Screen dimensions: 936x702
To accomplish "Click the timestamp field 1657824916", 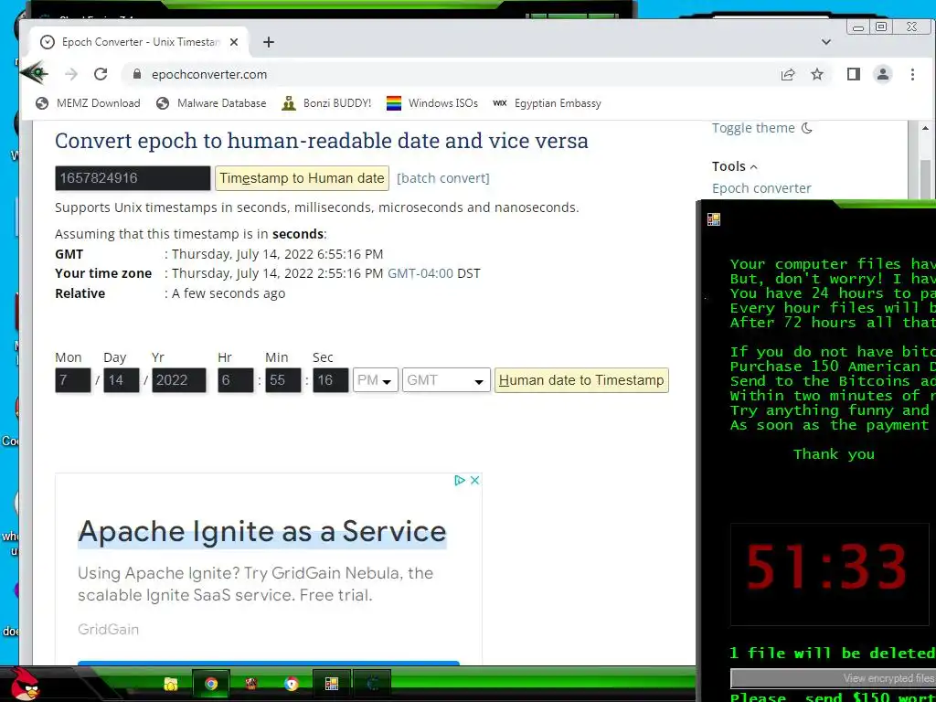I will [133, 178].
